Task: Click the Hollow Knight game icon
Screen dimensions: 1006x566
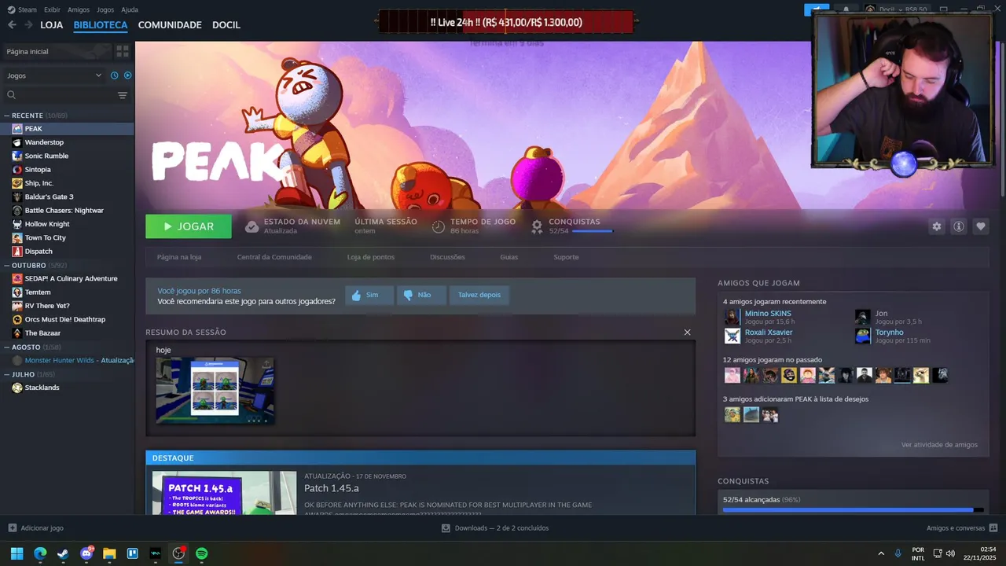Action: pos(17,224)
